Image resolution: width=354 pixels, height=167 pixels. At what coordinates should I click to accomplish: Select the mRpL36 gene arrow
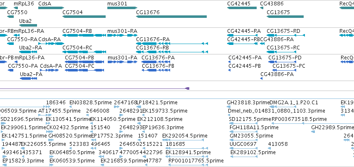[16, 8]
